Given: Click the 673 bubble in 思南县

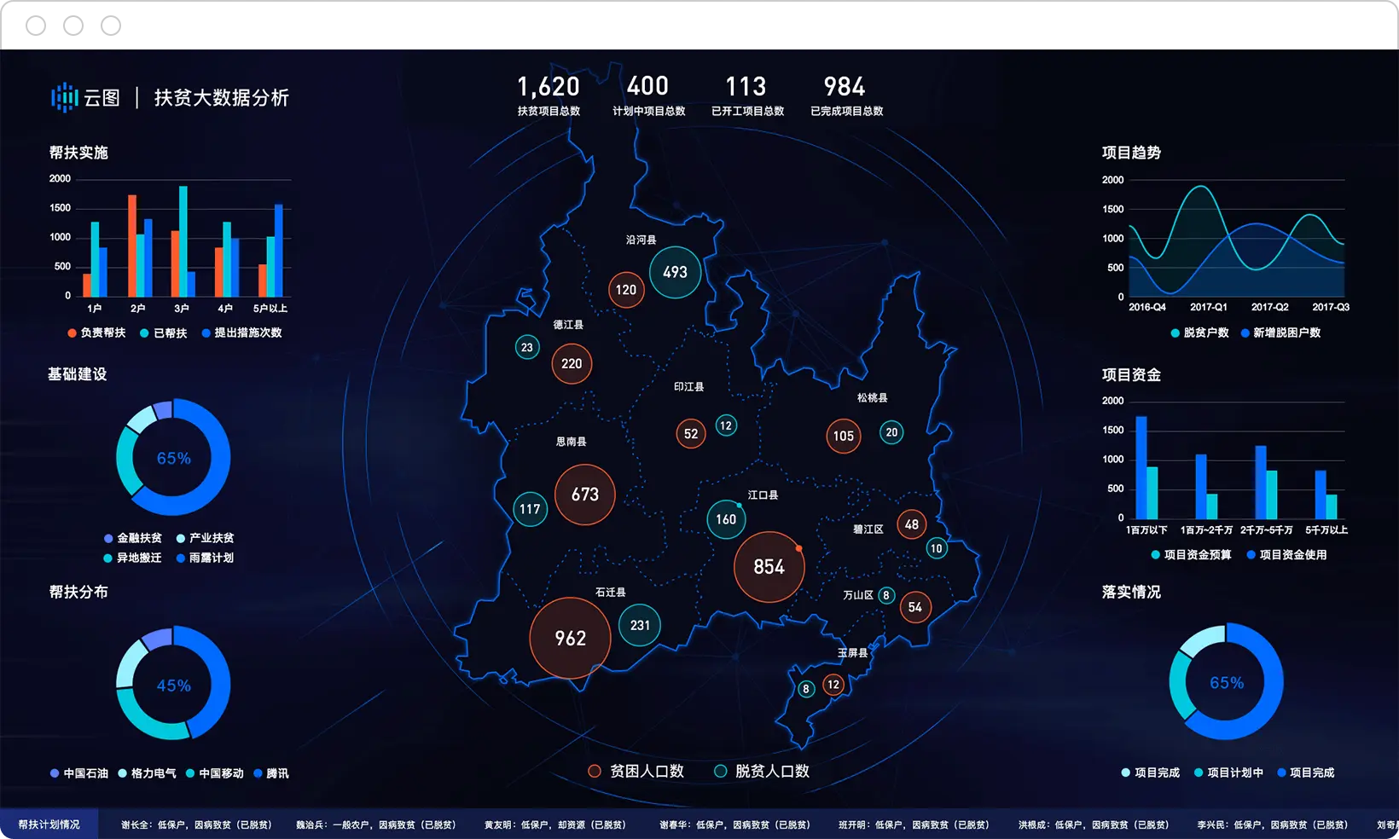Looking at the screenshot, I should 585,495.
